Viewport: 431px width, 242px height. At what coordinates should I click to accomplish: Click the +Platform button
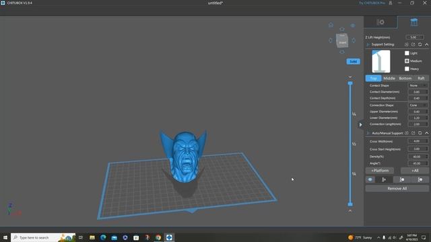(x=380, y=171)
